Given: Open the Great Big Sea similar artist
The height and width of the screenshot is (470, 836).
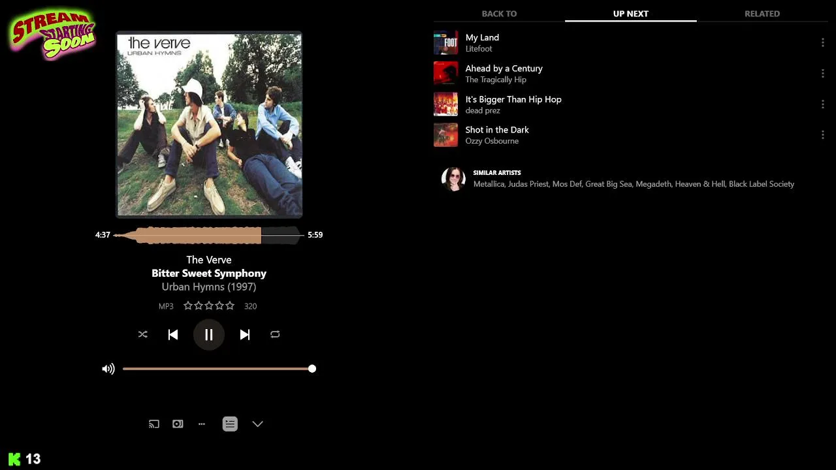Looking at the screenshot, I should pyautogui.click(x=608, y=184).
